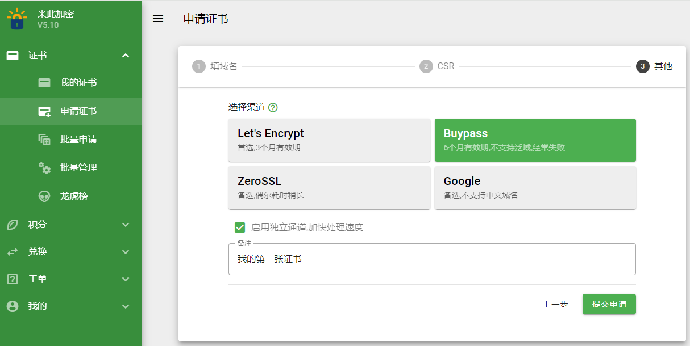Image resolution: width=690 pixels, height=346 pixels.
Task: Select the ZeroSSL channel option
Action: coord(329,188)
